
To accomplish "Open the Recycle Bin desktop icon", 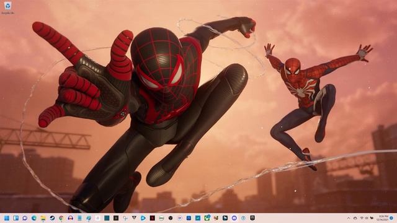I will tap(7, 7).
